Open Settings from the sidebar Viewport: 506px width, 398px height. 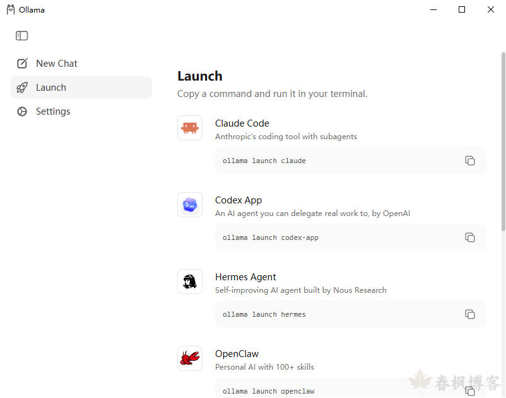click(81, 111)
